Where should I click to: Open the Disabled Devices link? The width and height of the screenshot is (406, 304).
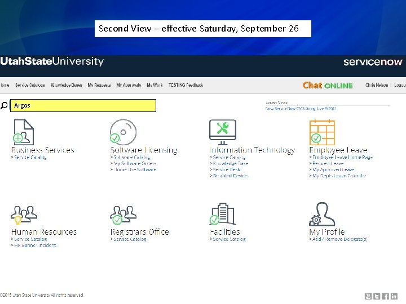tap(231, 176)
